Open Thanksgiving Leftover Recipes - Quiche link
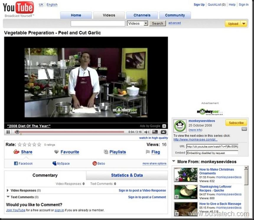Viewport: 254px width, 220px height. 215,188
